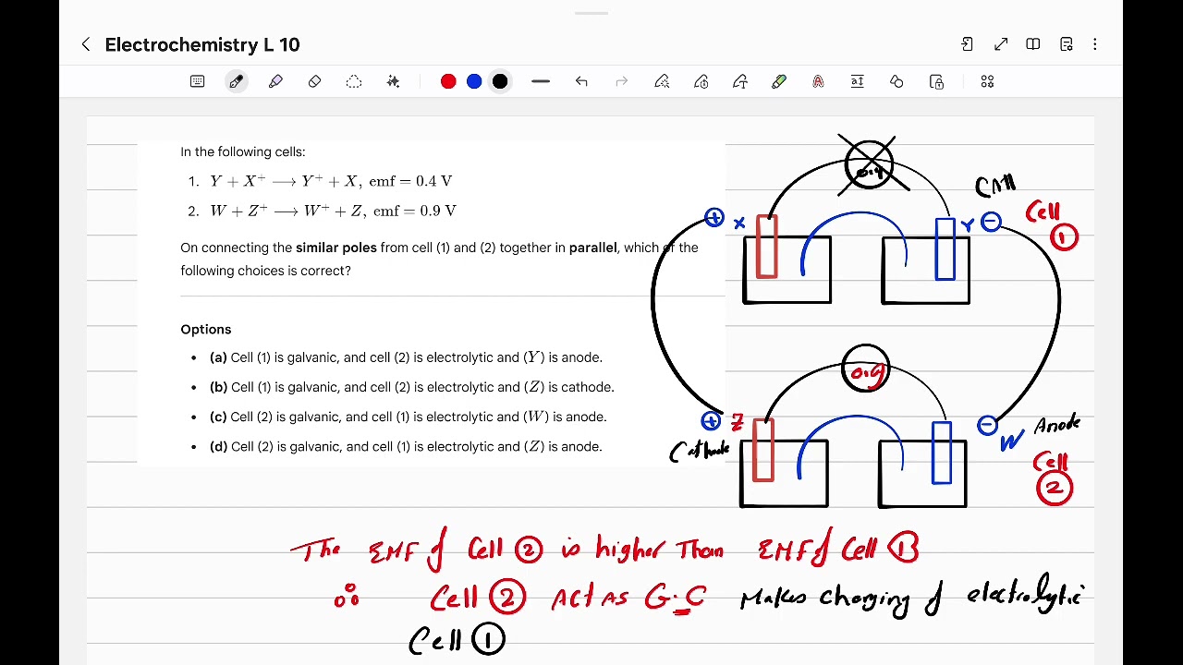Select the green straighten marker tool
This screenshot has height=665, width=1183.
point(779,82)
